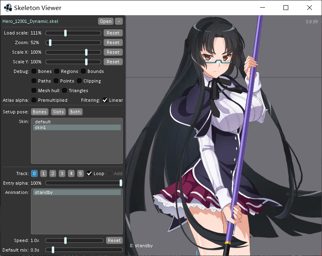Disable the Loop checkbox

click(89, 173)
